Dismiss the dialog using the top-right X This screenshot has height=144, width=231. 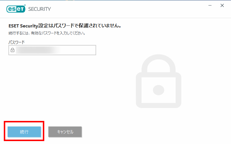(x=222, y=6)
